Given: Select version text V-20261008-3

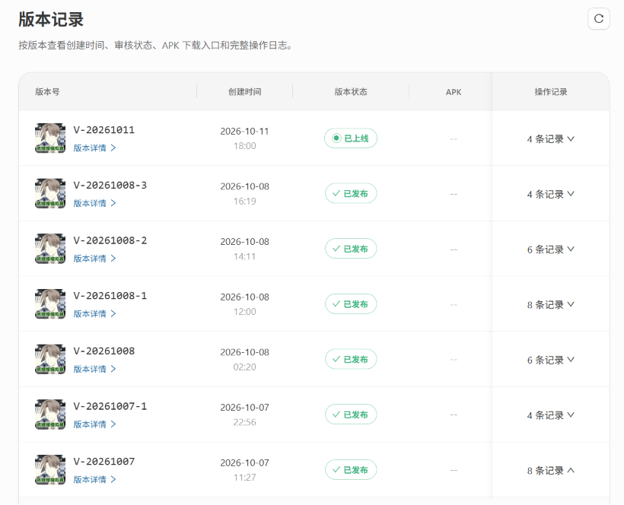Looking at the screenshot, I should [110, 186].
